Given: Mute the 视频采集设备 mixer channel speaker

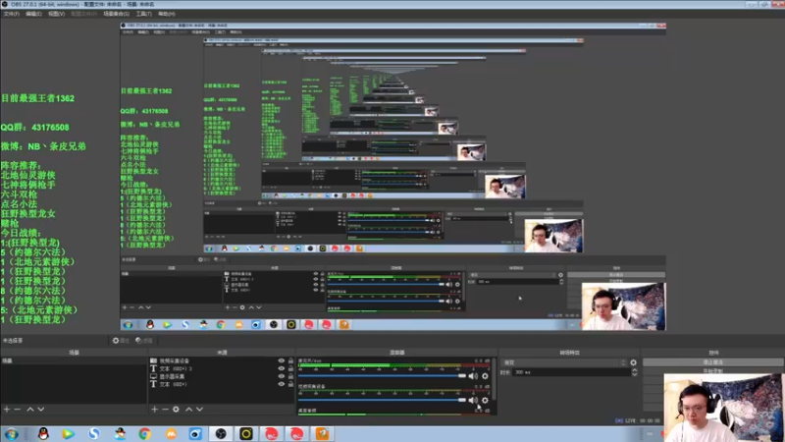Looking at the screenshot, I should (x=473, y=400).
